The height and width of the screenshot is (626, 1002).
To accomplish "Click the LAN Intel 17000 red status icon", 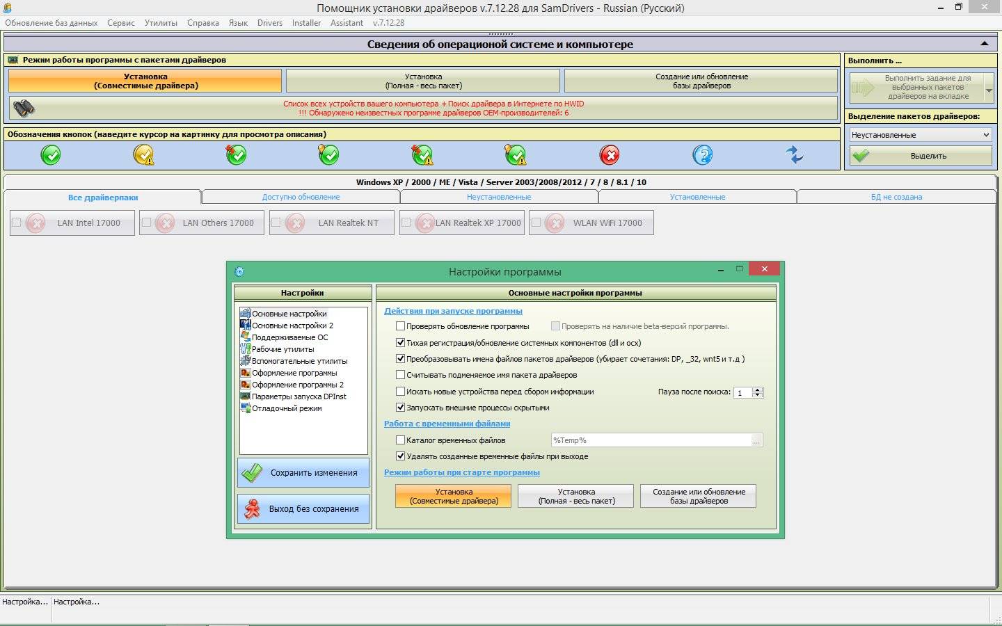I will pyautogui.click(x=35, y=223).
